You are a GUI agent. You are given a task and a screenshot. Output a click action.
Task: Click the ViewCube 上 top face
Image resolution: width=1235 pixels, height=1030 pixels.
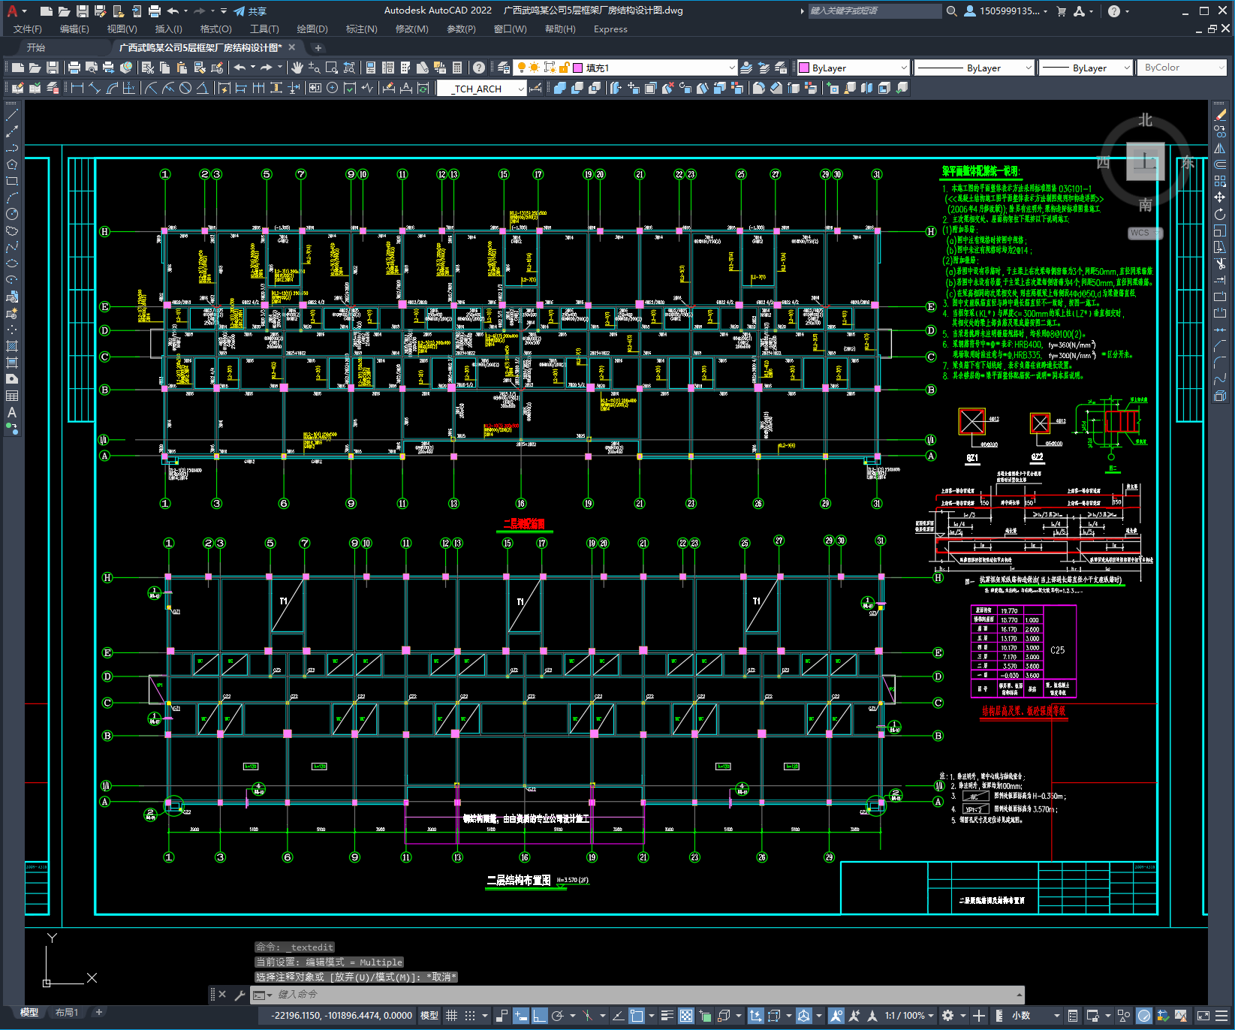[1146, 161]
